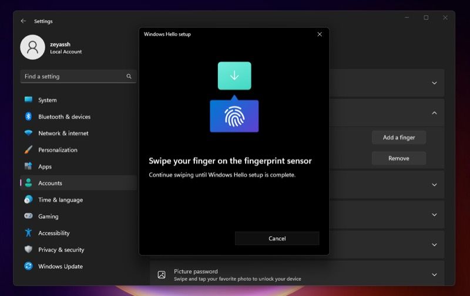The height and width of the screenshot is (296, 470).
Task: Click Add a finger button
Action: tap(399, 138)
